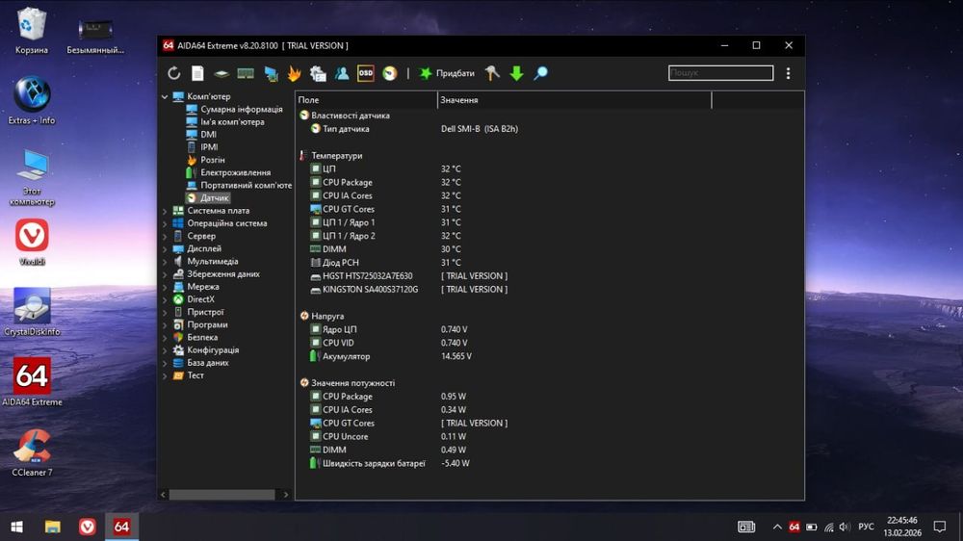This screenshot has height=541, width=963.
Task: Launch the System Stability Test flame icon
Action: pyautogui.click(x=294, y=74)
